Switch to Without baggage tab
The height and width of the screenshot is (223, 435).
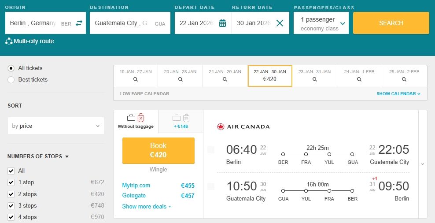[136, 121]
